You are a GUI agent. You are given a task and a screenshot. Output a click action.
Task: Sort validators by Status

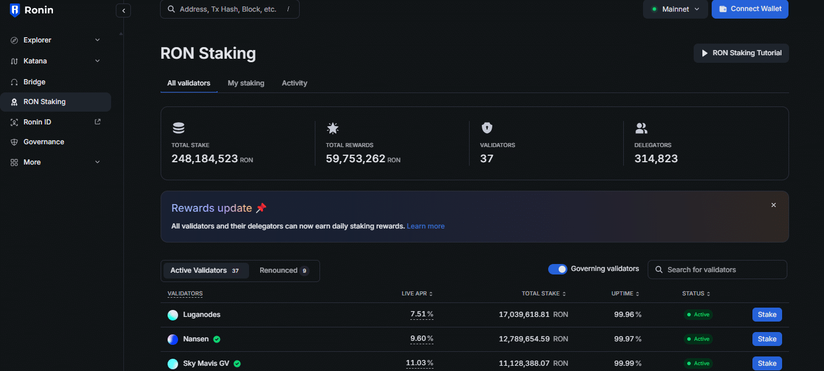pyautogui.click(x=696, y=294)
